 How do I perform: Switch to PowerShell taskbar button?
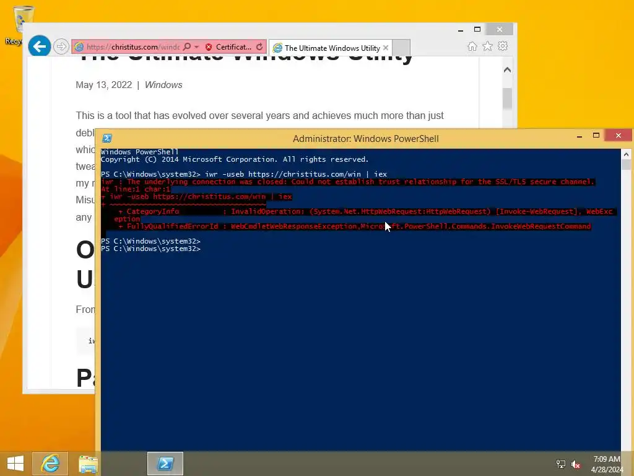165,464
